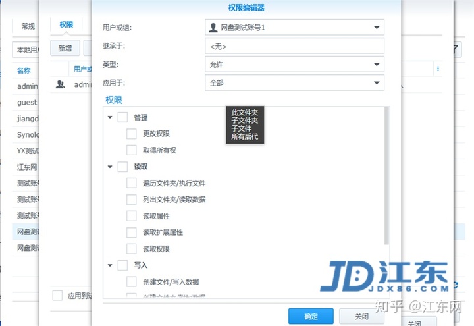Enable 列出文件夹/读取数据 checkbox
Viewport: 474px width, 326px height.
[x=132, y=200]
